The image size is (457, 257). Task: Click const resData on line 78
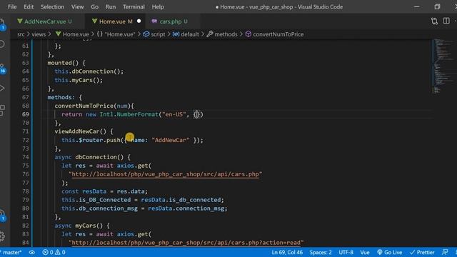[x=84, y=191]
